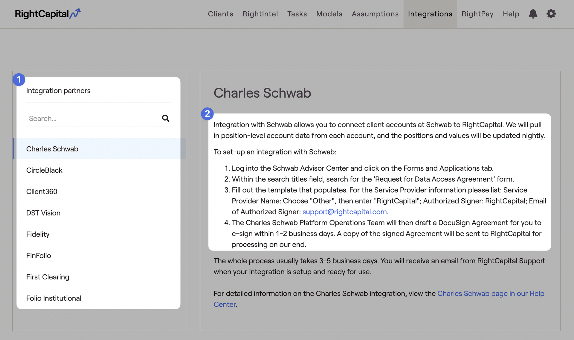Open the RightIntel menu
The height and width of the screenshot is (340, 574).
pyautogui.click(x=260, y=14)
